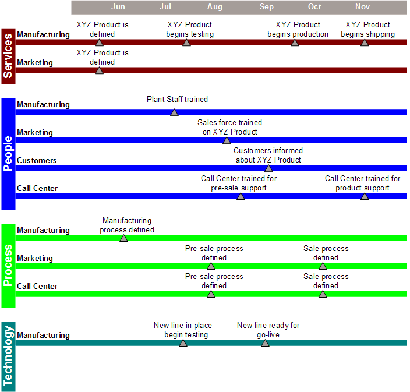Click the 'Sales force trained' milestone marker
The width and height of the screenshot is (410, 392).
pyautogui.click(x=227, y=141)
